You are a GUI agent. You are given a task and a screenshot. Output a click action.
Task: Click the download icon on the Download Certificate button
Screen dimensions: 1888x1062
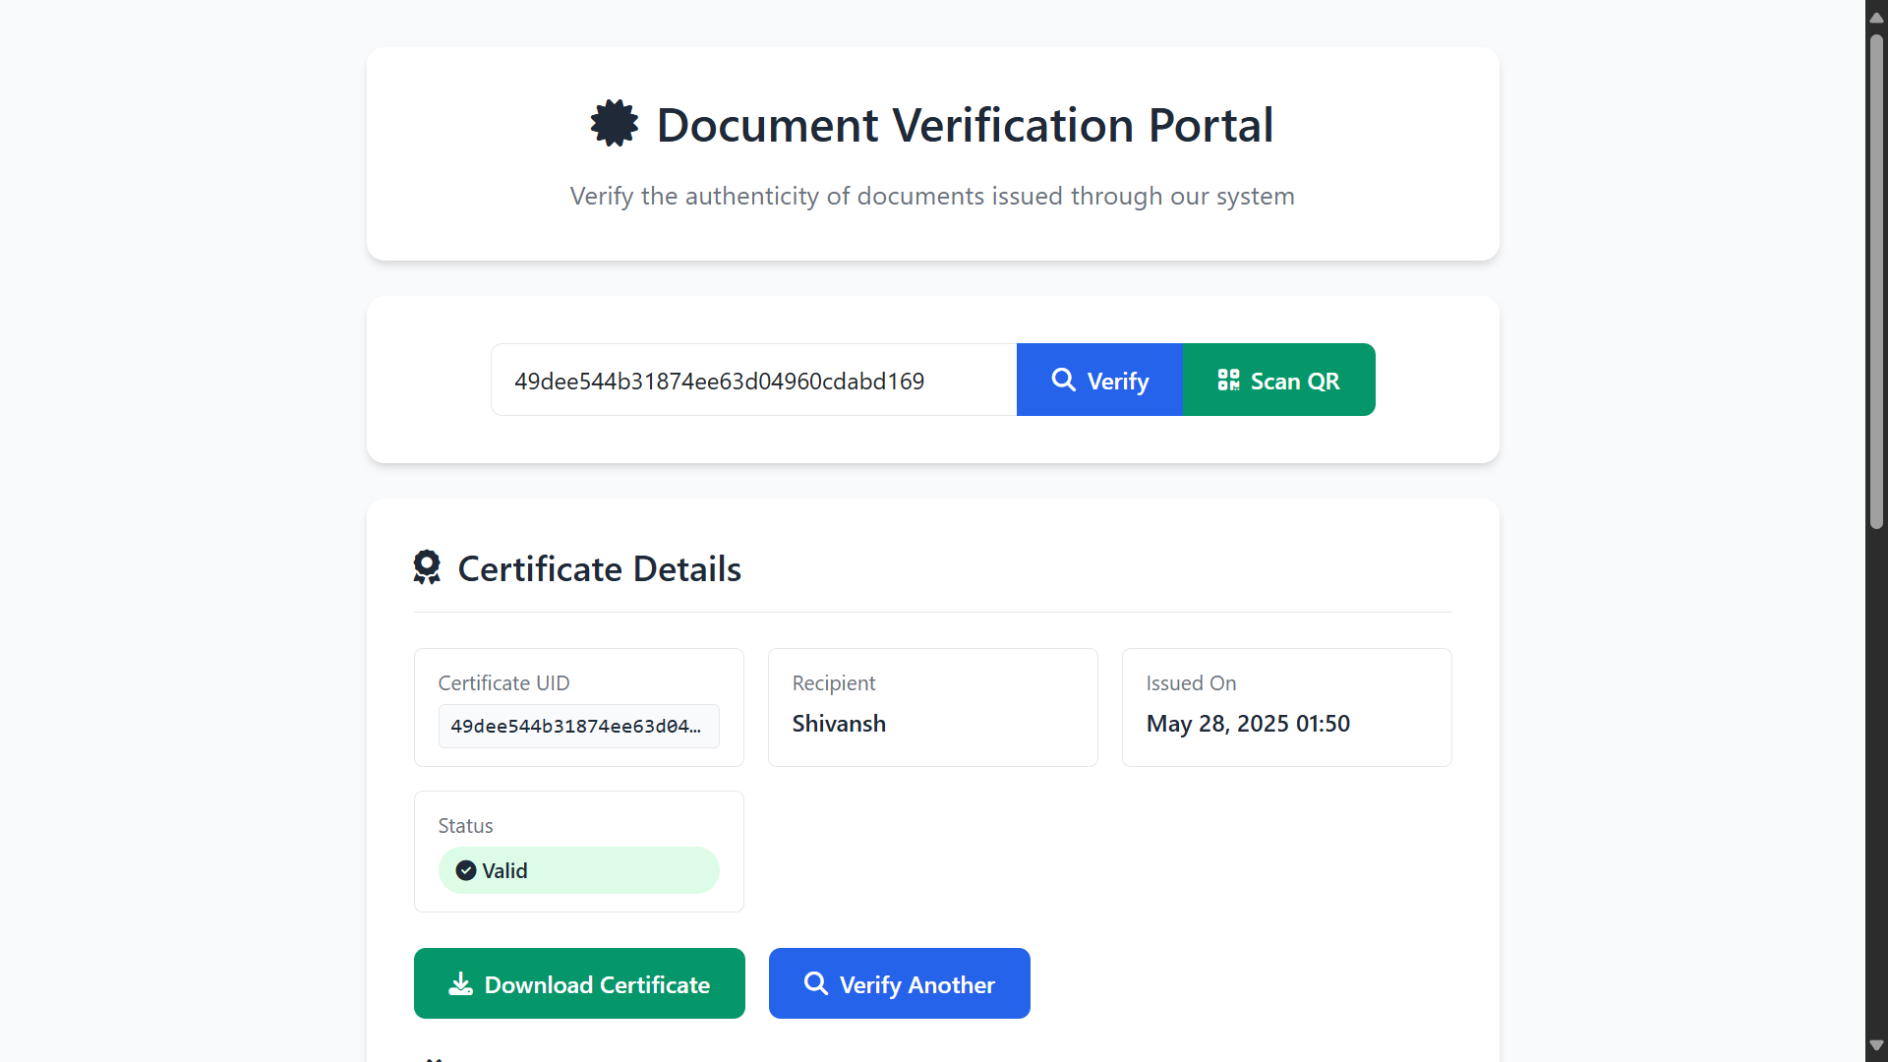click(x=460, y=983)
